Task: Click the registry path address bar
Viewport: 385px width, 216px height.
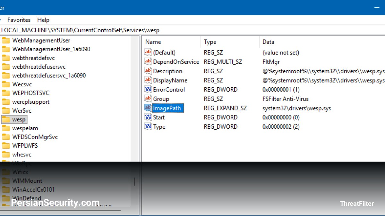Action: 193,30
